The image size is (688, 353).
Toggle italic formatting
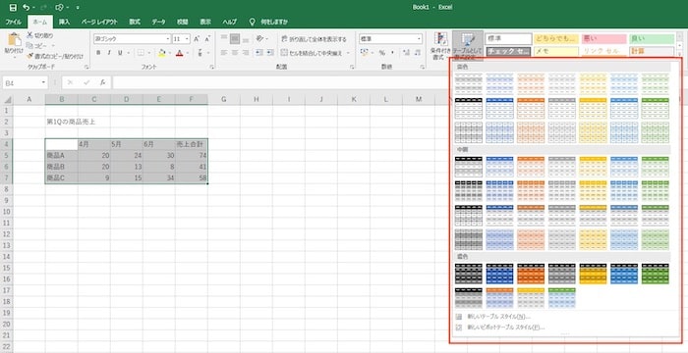coord(109,53)
